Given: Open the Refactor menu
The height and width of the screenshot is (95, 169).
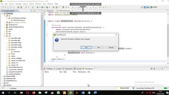Looking at the screenshot, I should [x=38, y=4].
